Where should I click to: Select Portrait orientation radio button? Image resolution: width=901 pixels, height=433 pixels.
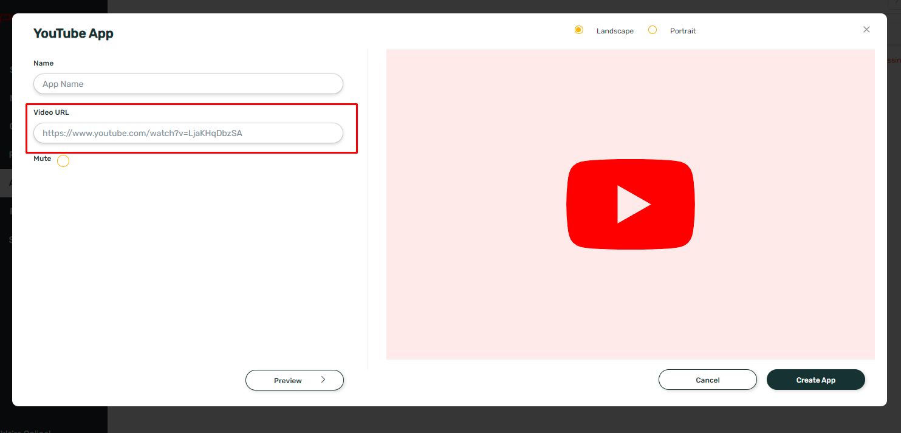pyautogui.click(x=653, y=30)
